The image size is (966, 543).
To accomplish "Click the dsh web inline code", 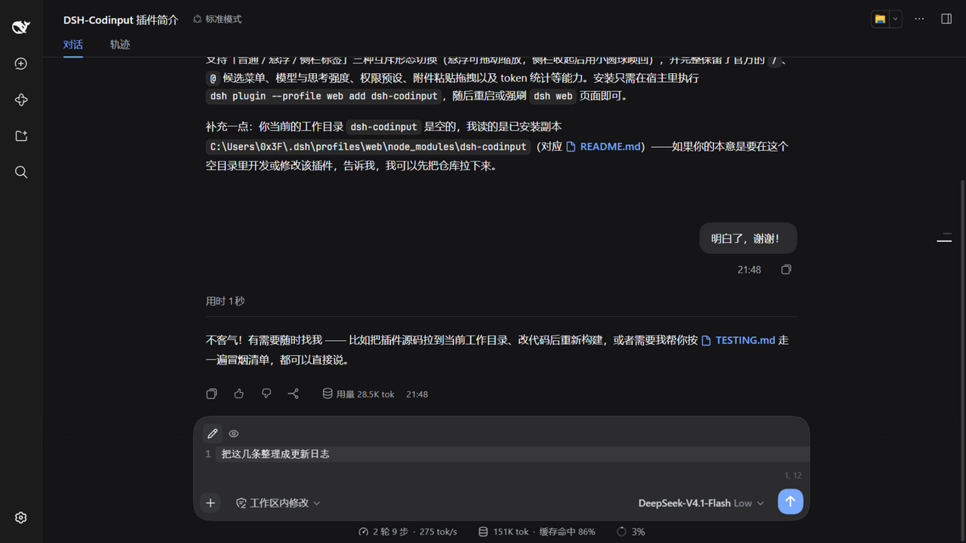I will click(x=553, y=96).
